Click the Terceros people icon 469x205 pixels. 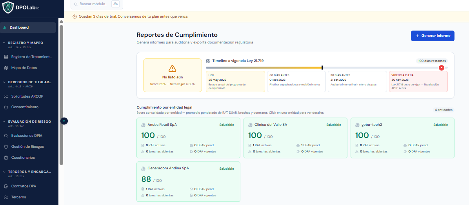pos(6,197)
